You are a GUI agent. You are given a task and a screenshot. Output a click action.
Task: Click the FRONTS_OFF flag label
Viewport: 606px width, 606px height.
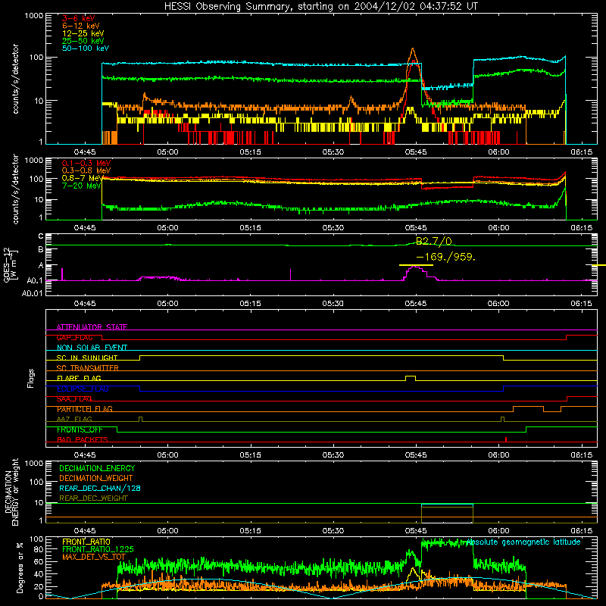tap(80, 430)
